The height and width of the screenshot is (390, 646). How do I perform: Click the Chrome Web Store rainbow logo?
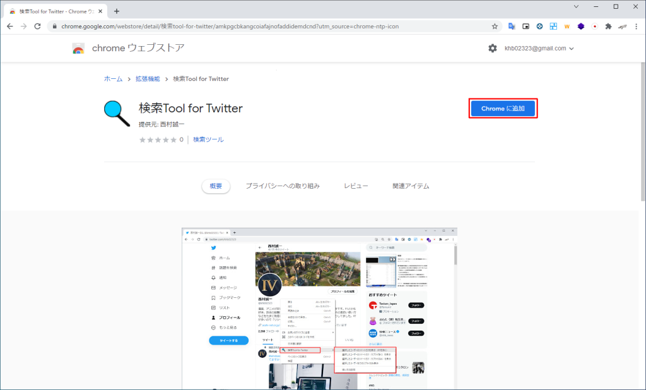[78, 48]
